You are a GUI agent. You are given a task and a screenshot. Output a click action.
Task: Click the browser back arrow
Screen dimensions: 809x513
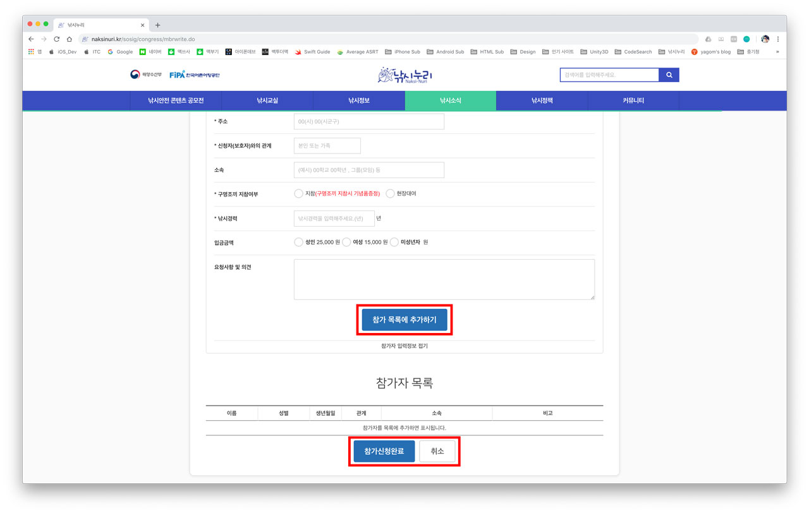pyautogui.click(x=31, y=39)
